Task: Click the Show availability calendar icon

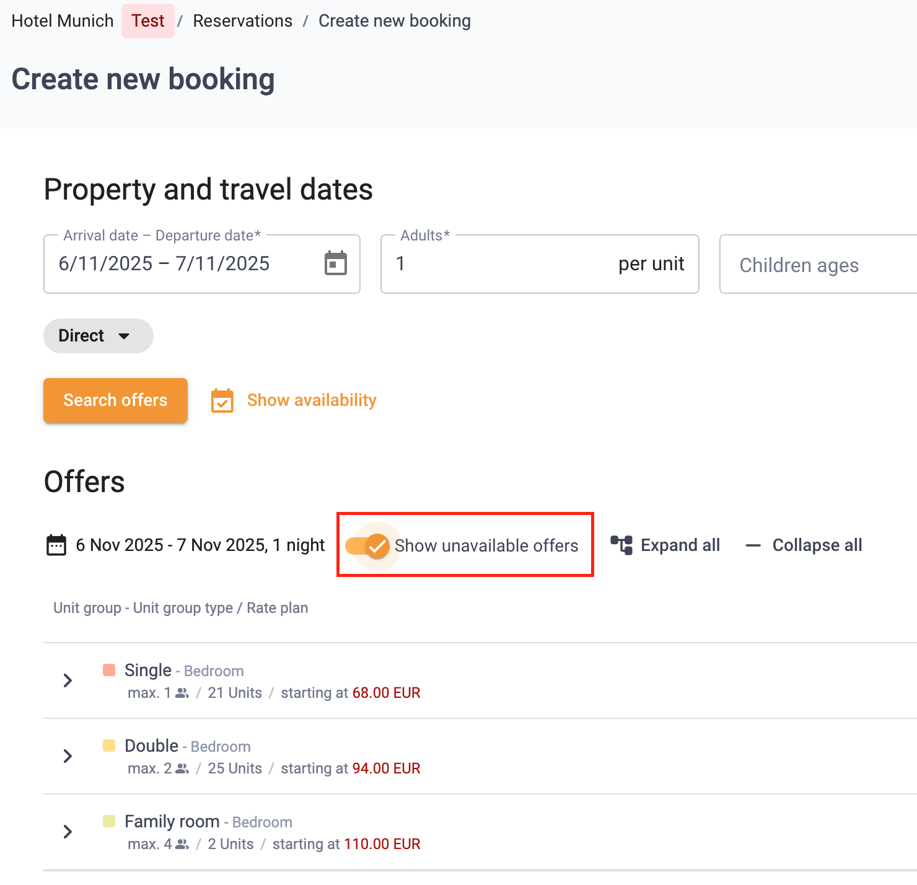Action: click(x=222, y=400)
